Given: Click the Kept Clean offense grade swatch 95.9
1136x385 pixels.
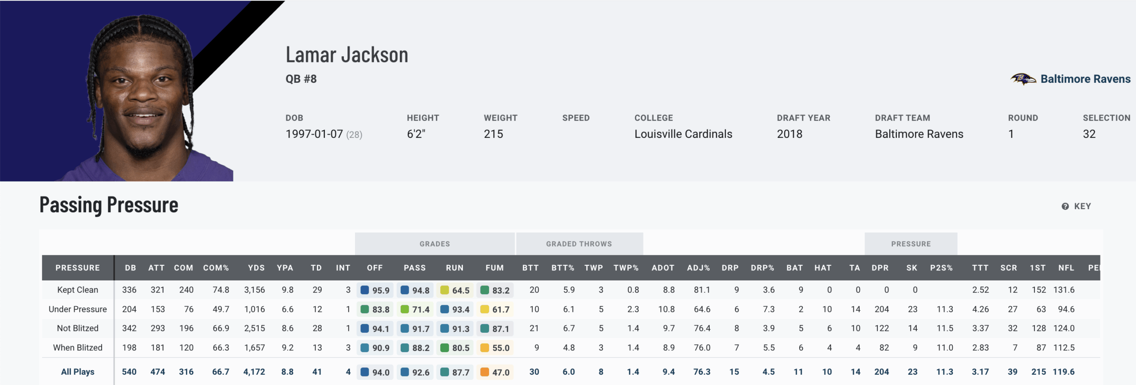Looking at the screenshot, I should point(365,290).
